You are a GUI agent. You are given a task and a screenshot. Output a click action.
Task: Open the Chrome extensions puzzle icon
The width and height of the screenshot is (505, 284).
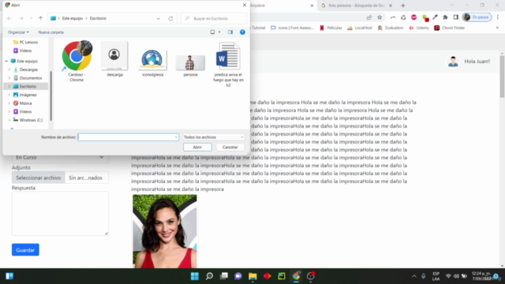(x=445, y=17)
